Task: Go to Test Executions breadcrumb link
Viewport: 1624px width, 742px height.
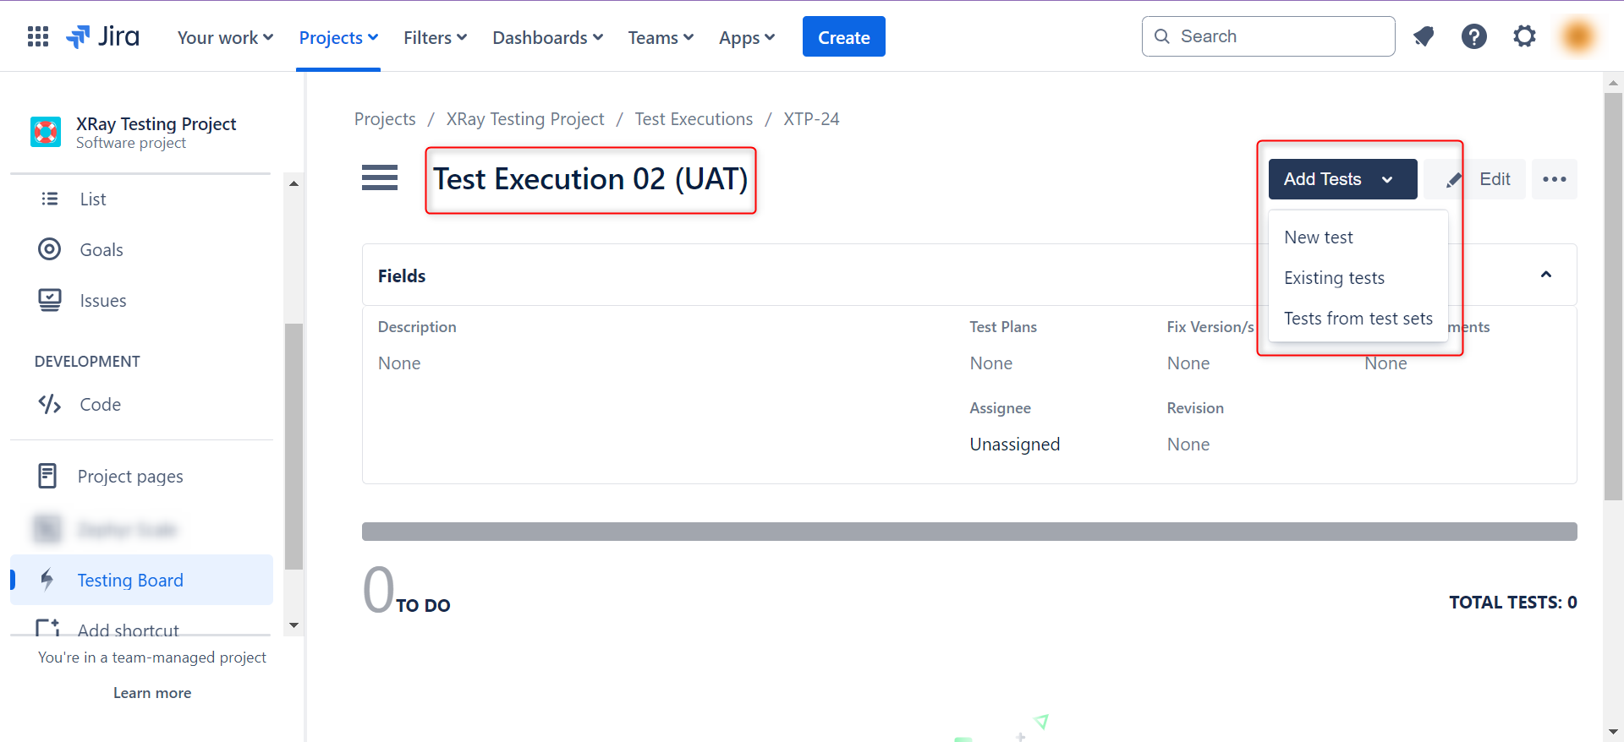Action: click(694, 119)
